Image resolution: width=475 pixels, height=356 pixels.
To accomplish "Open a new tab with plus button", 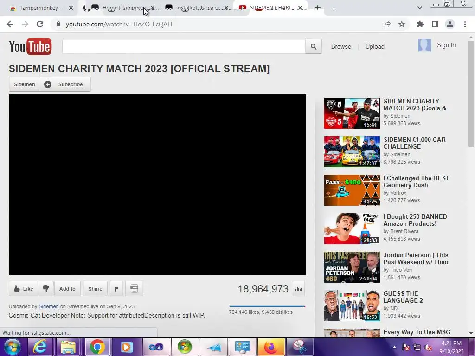I will point(317,8).
